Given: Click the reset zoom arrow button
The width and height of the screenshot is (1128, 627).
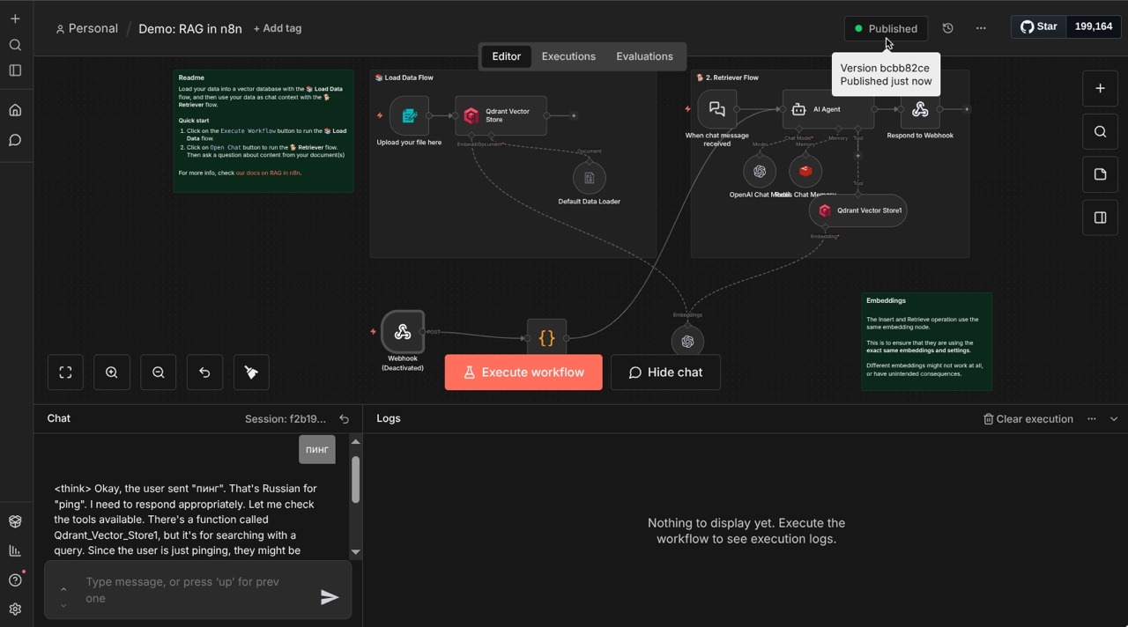Looking at the screenshot, I should pos(204,373).
